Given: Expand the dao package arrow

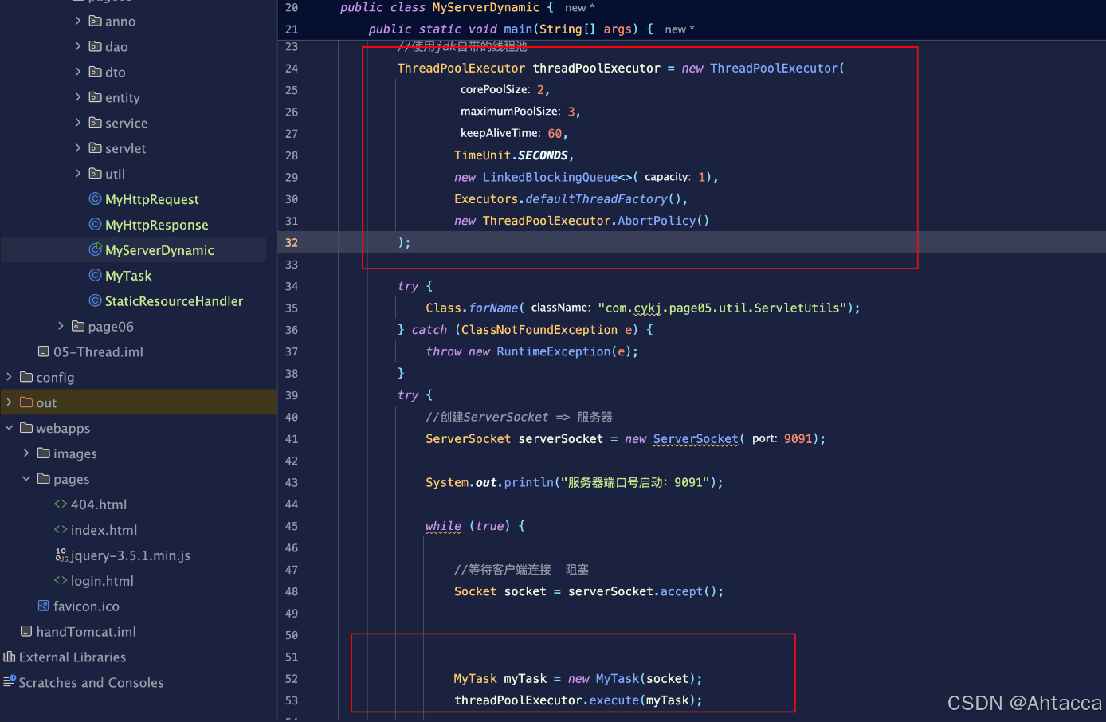Looking at the screenshot, I should click(78, 46).
